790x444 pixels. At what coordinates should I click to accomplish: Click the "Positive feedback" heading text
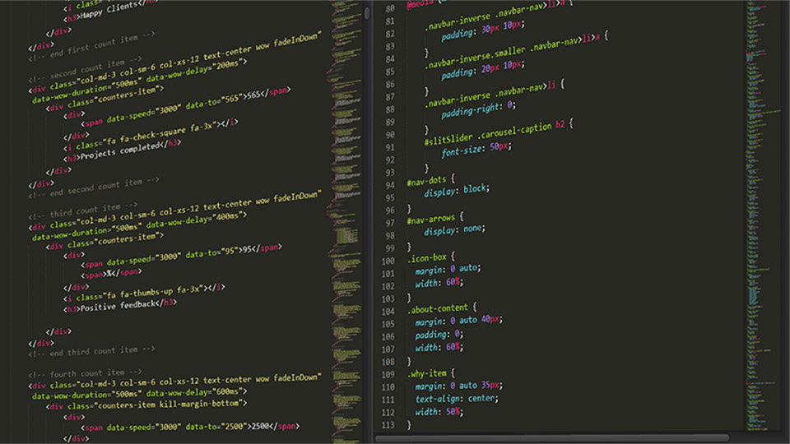pyautogui.click(x=118, y=306)
